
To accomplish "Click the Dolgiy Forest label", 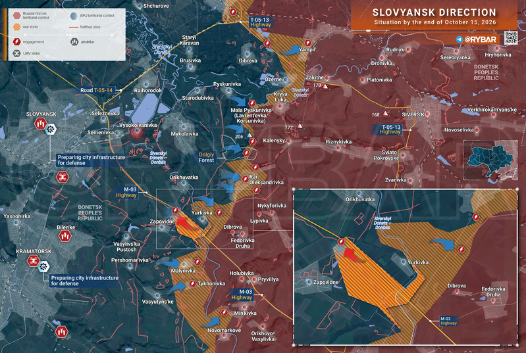I will click(206, 157).
